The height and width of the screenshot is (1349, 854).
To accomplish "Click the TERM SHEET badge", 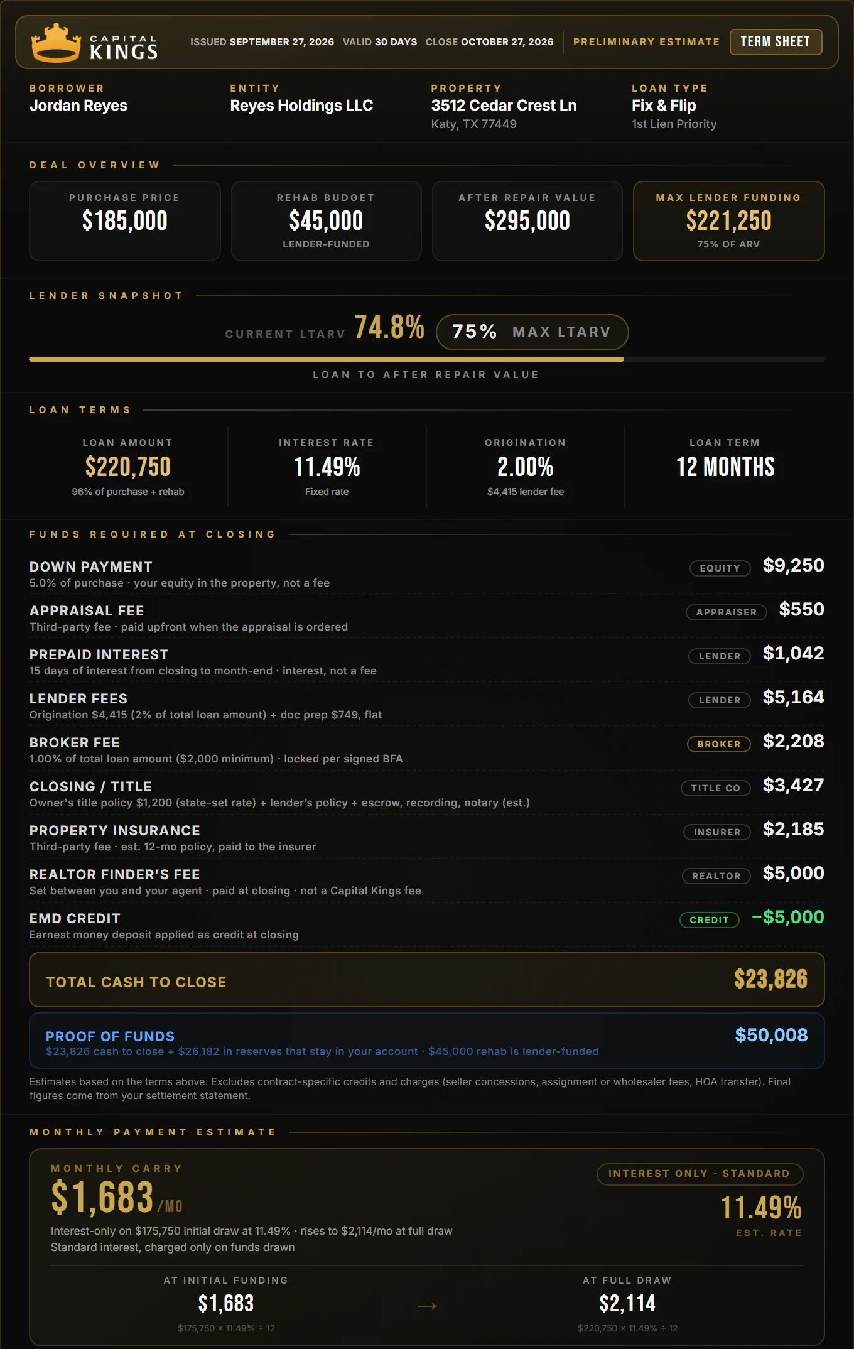I will pos(776,42).
